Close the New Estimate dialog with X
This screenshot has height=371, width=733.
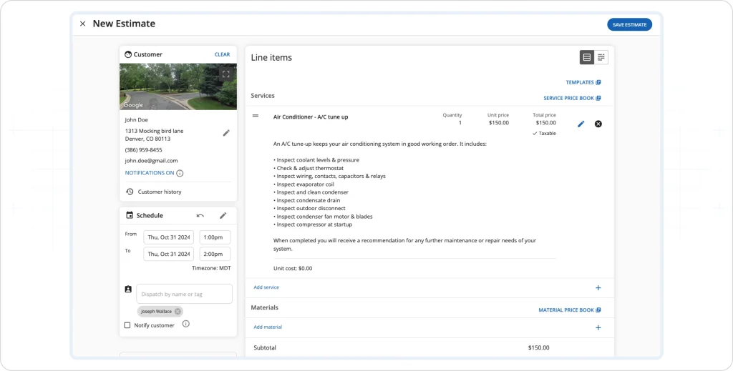(x=82, y=24)
